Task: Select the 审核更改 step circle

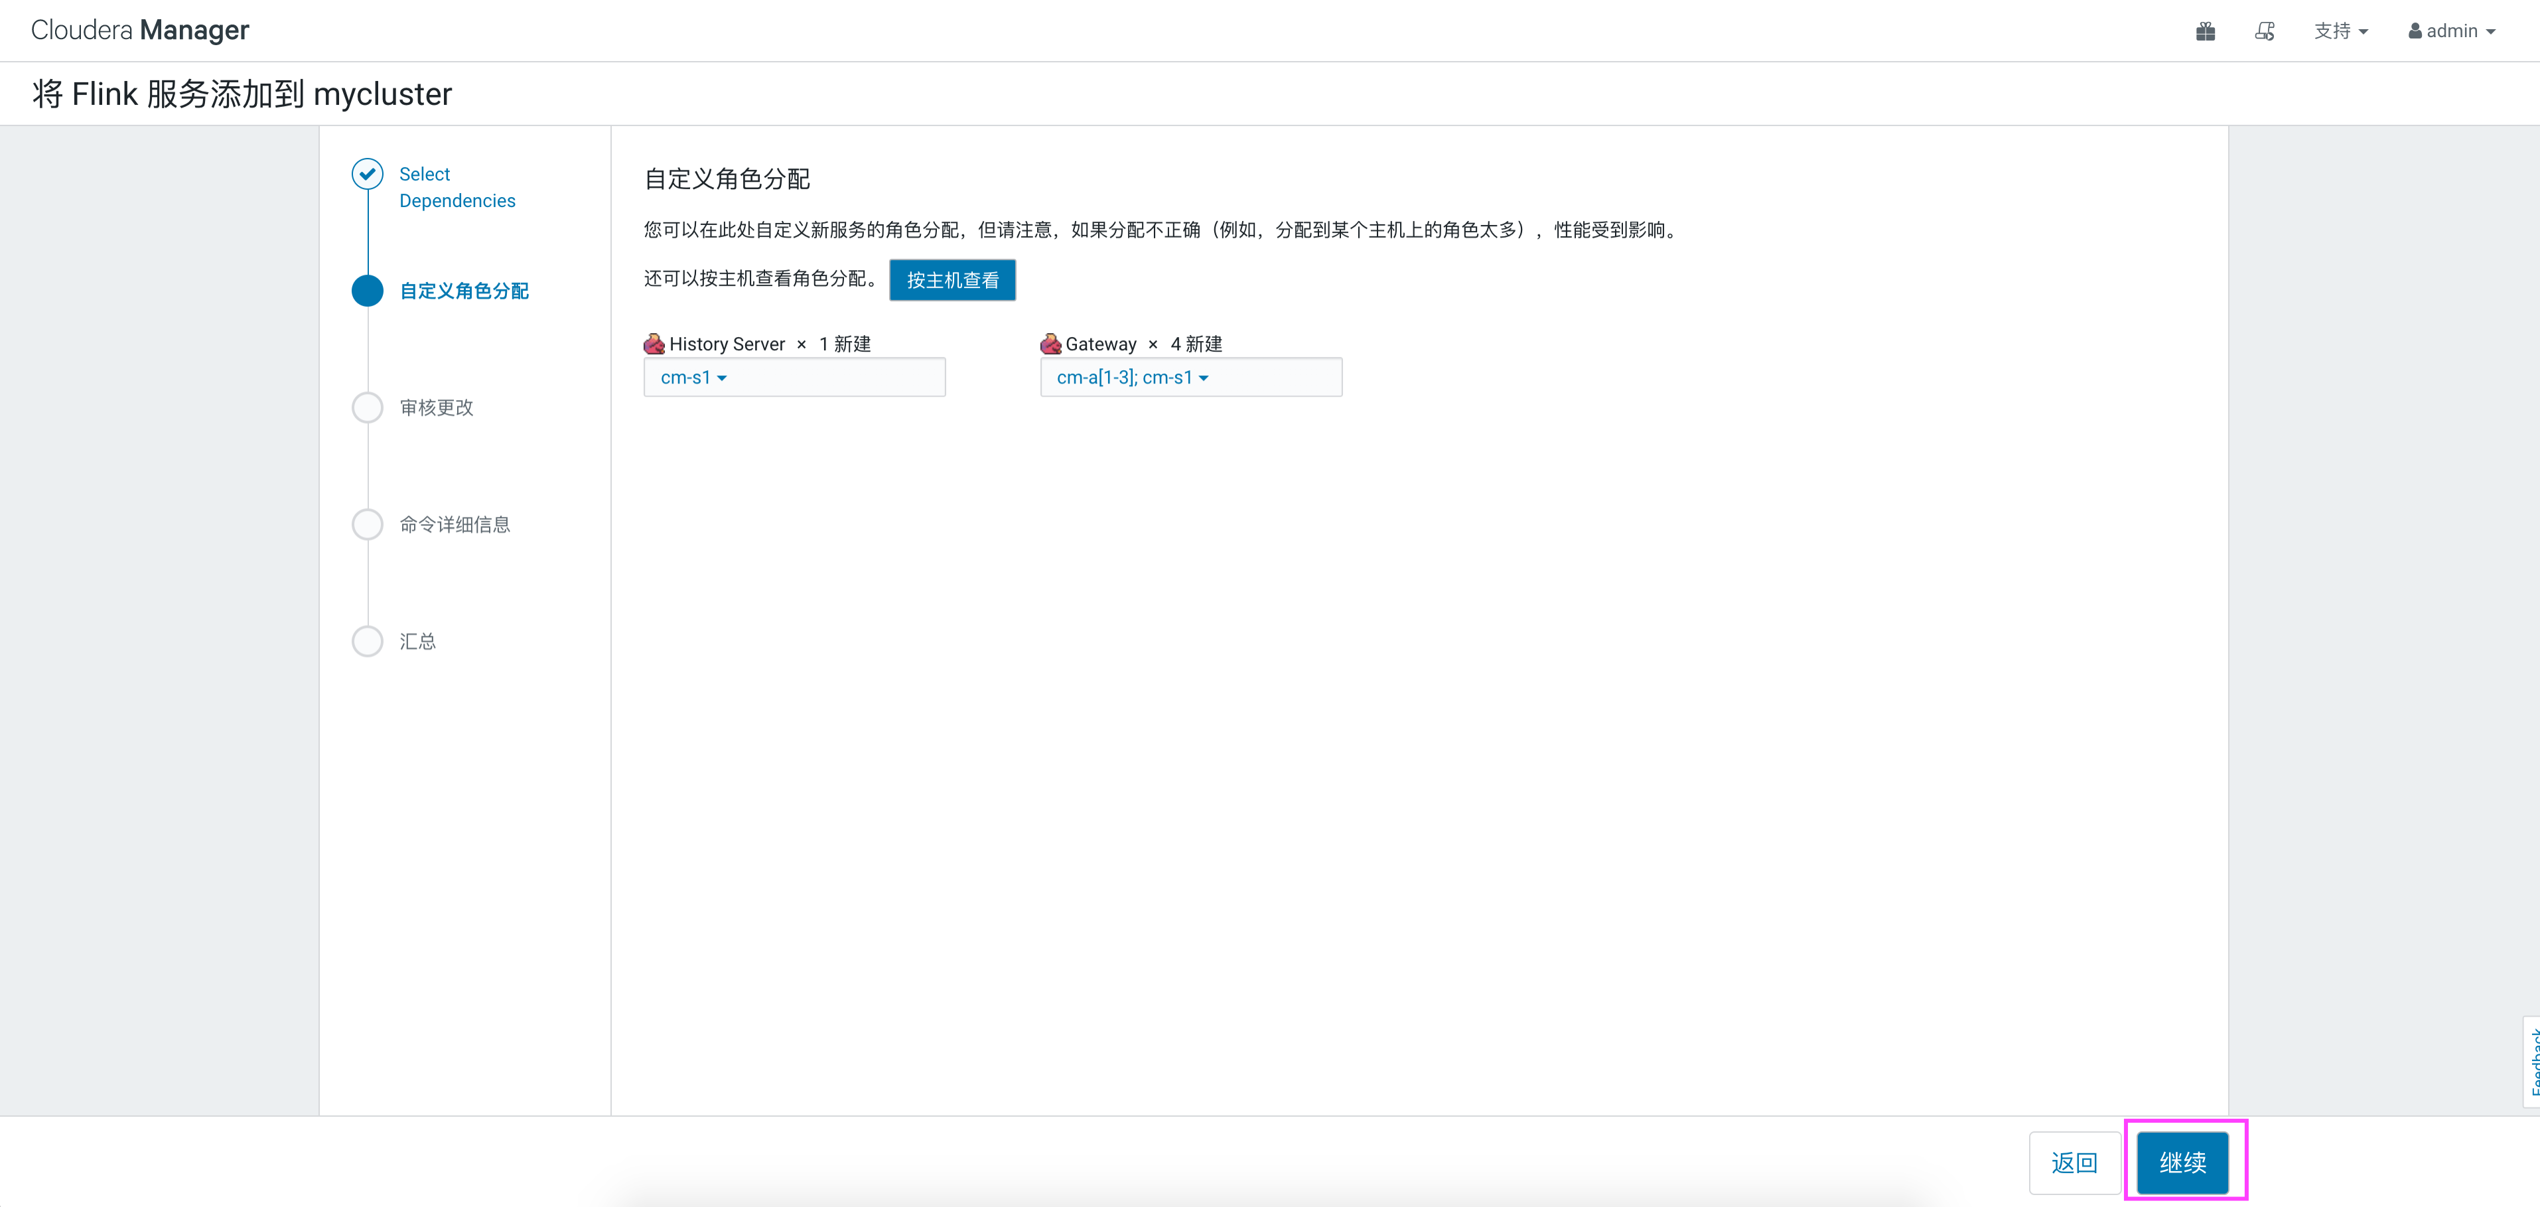Action: point(367,407)
